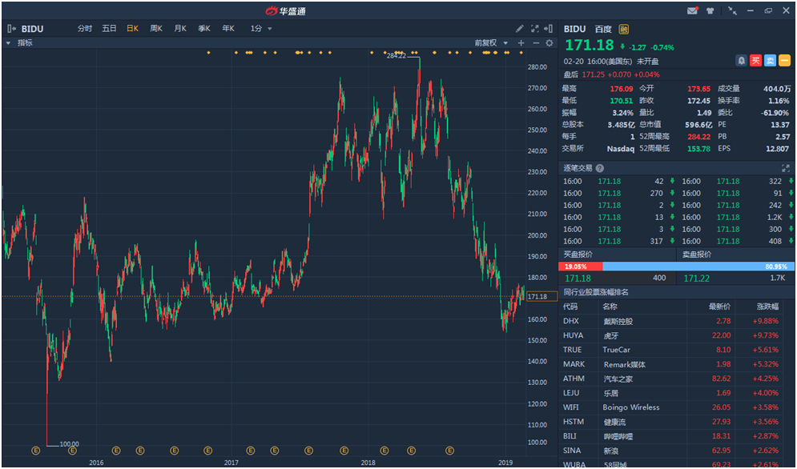
Task: Click the skin theme shirt icon
Action: click(710, 11)
